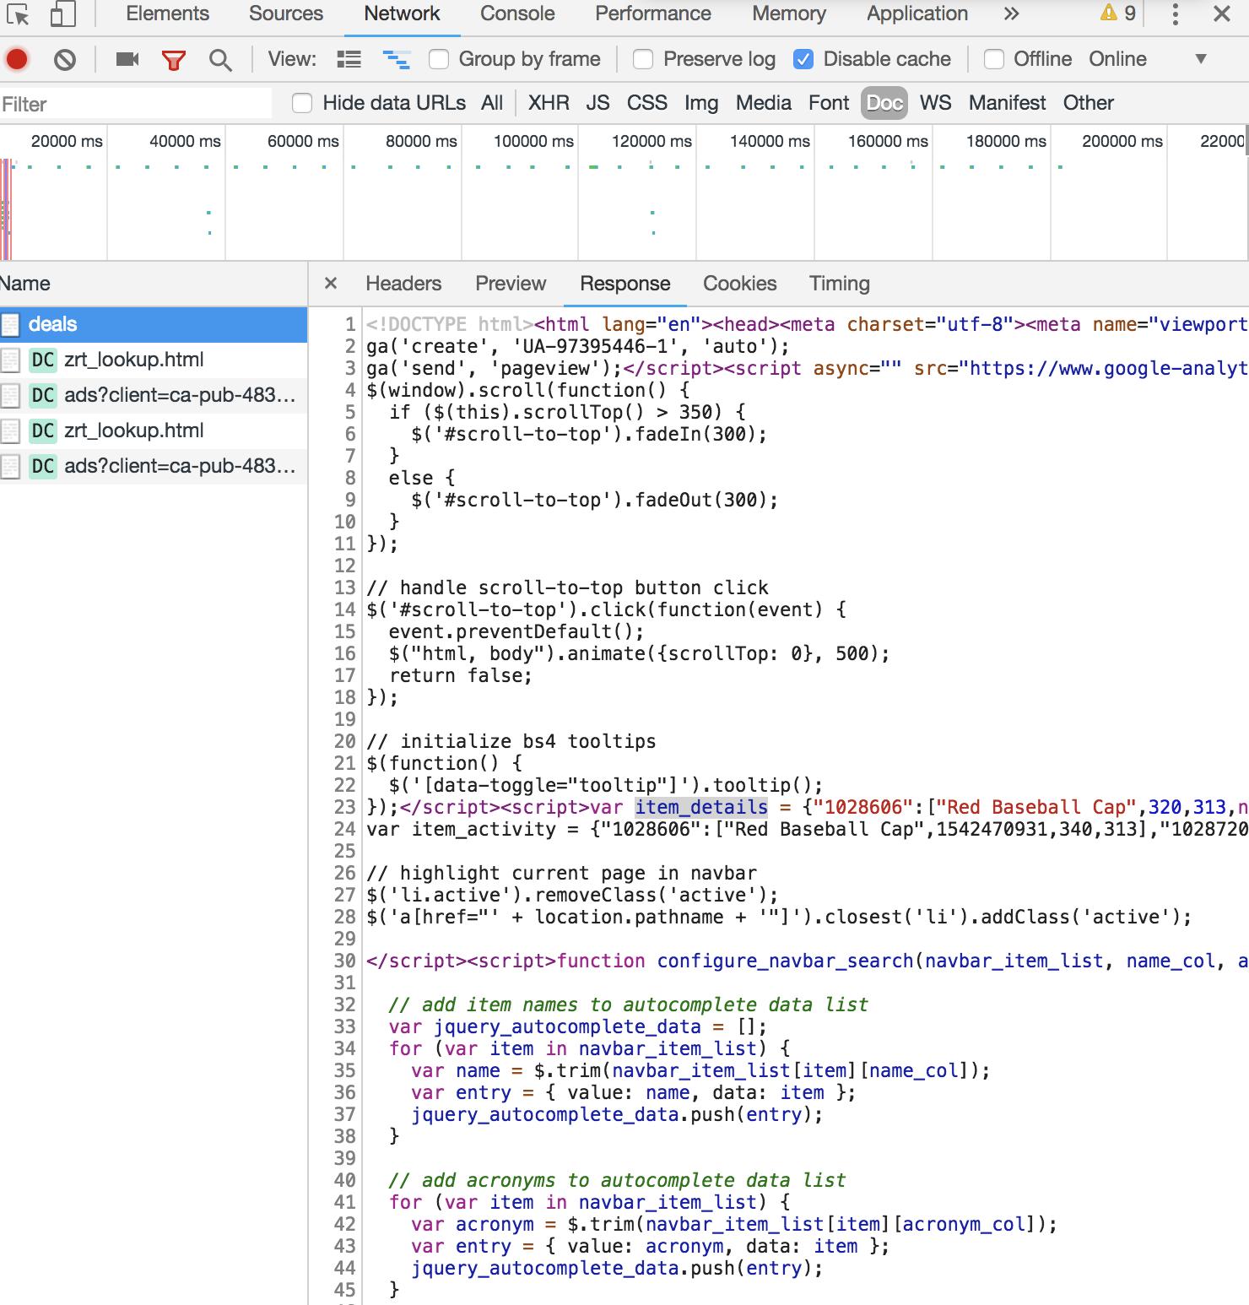Toggle the device toolbar icon

click(x=63, y=14)
